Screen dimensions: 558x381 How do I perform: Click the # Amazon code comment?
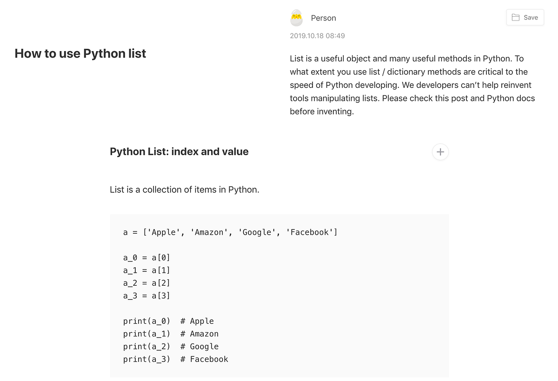[199, 334]
